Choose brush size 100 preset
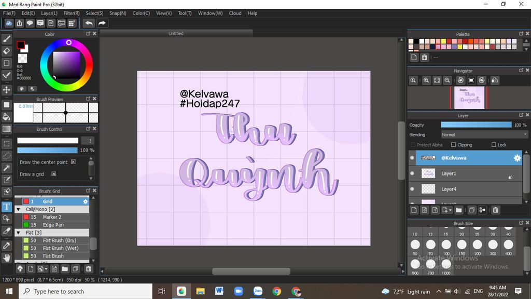Viewport: 531px width, 299px height. point(446,247)
